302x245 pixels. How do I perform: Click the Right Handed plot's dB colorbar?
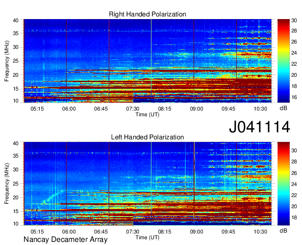283,61
